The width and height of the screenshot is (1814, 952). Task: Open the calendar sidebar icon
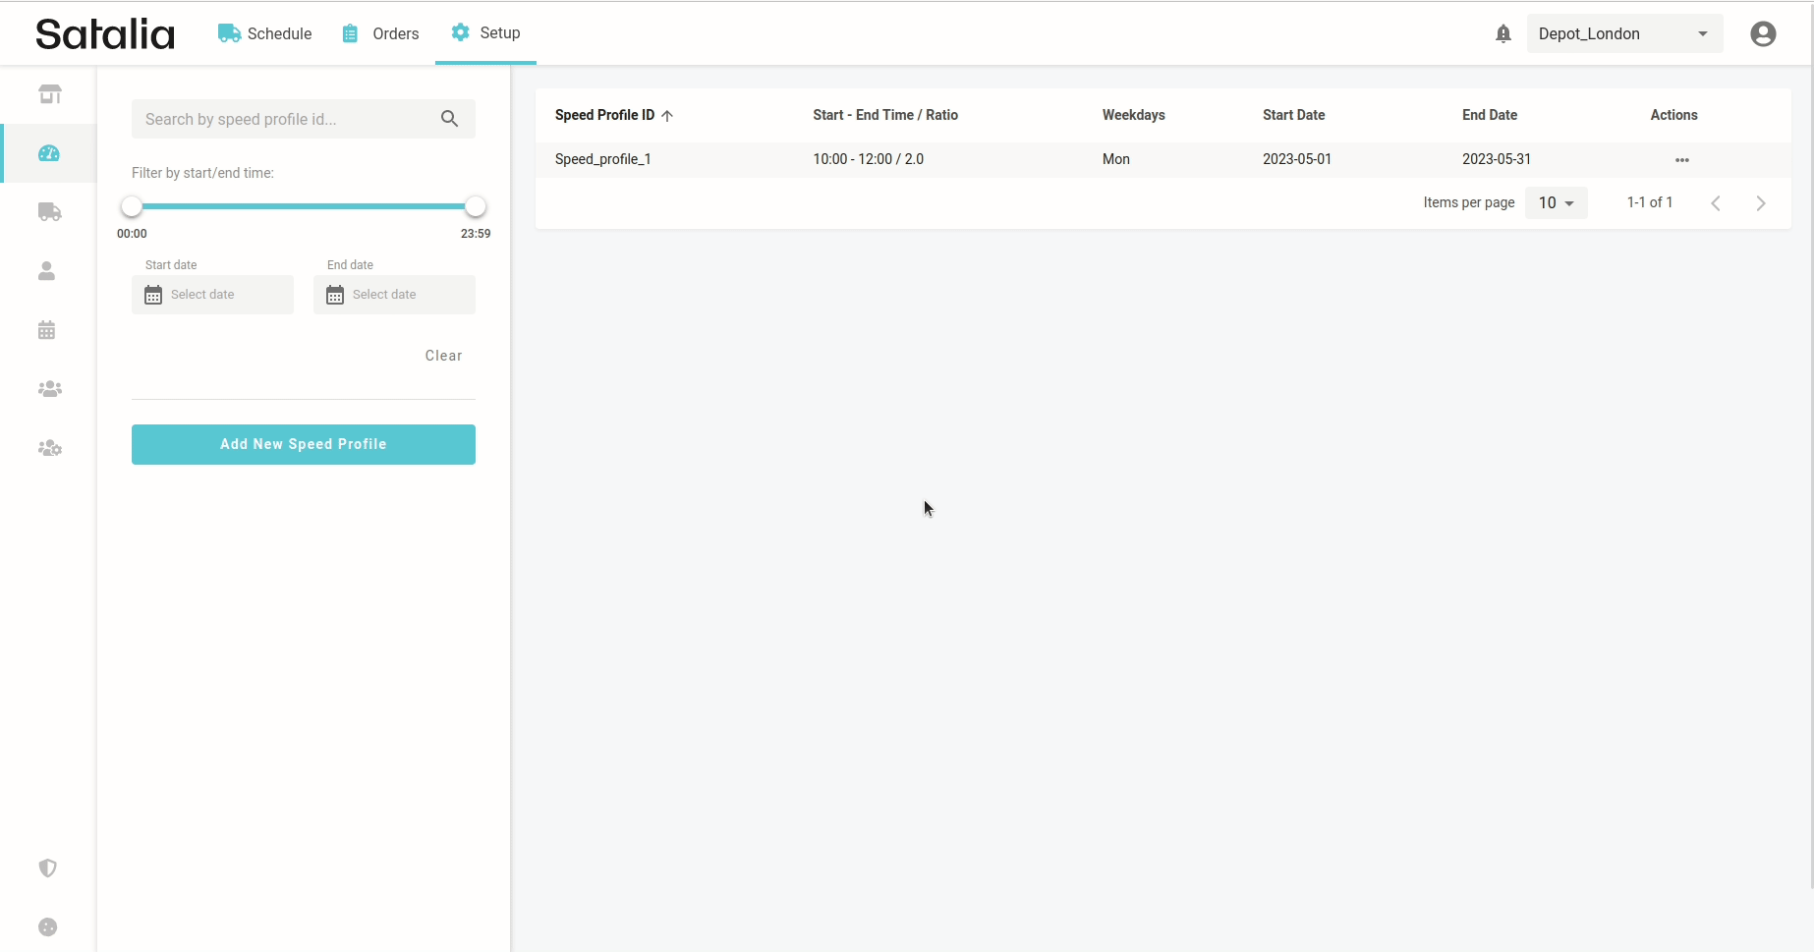(x=47, y=330)
